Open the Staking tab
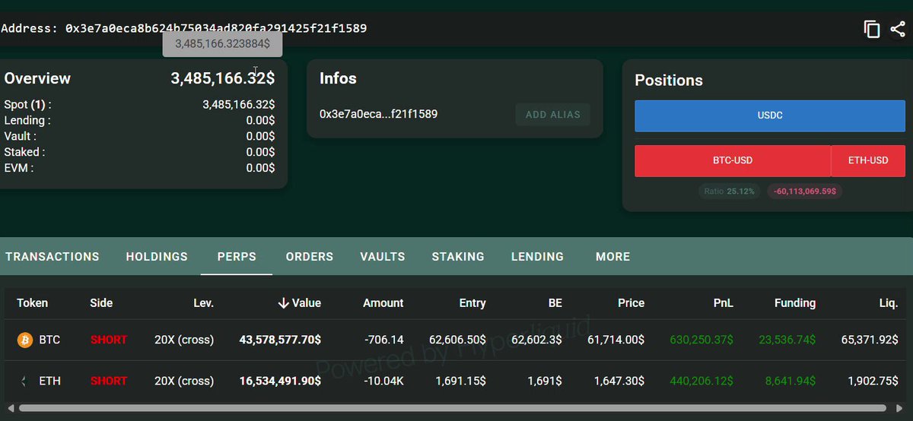The image size is (913, 421). click(458, 257)
